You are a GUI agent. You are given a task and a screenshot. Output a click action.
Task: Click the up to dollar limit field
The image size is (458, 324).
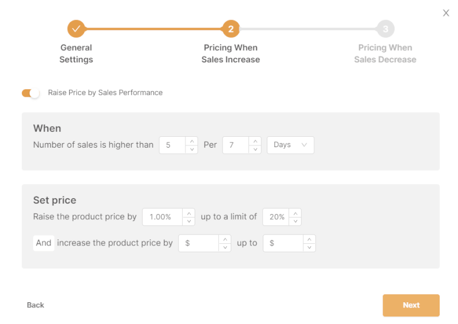[x=283, y=243]
